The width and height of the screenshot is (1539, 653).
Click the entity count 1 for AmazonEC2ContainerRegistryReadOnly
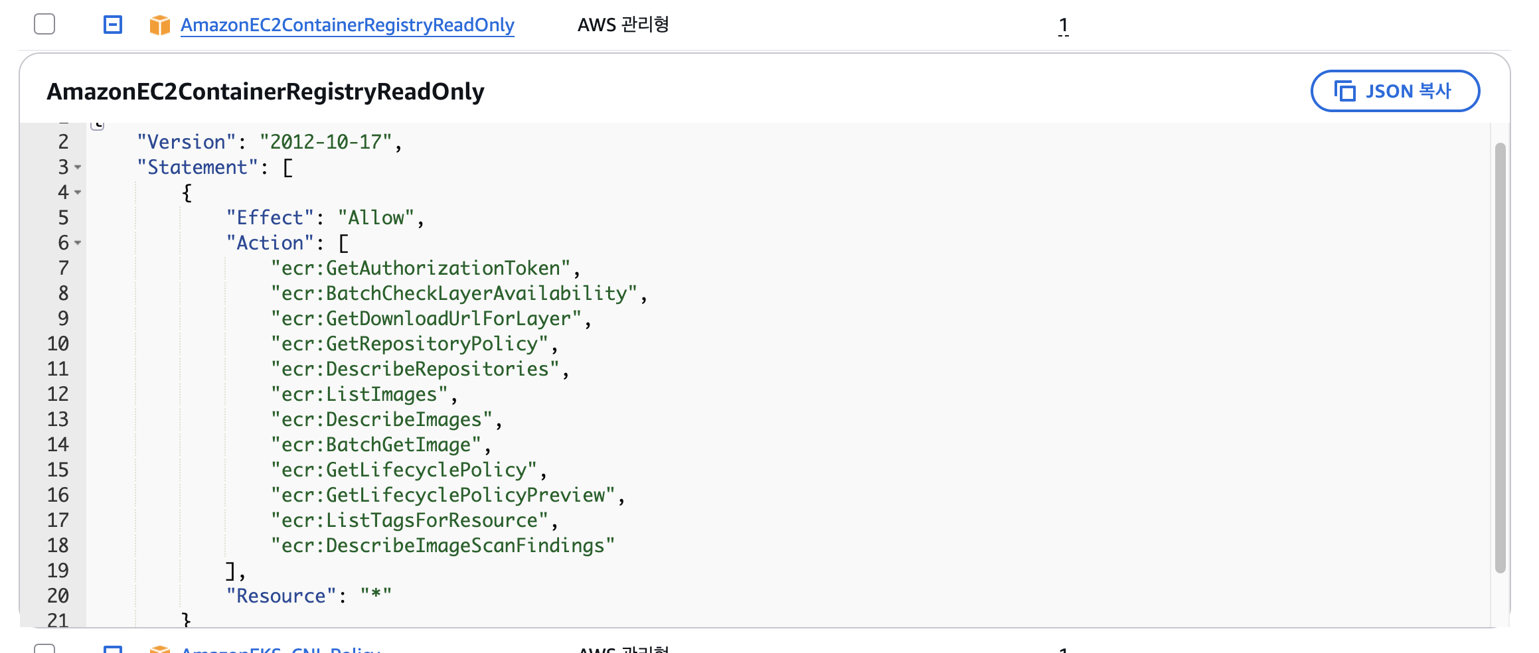1064,25
